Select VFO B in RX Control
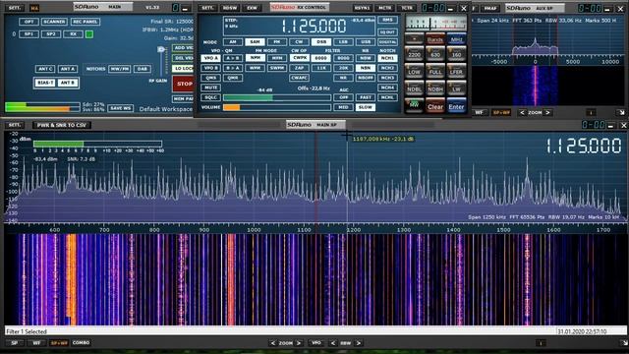 click(210, 68)
